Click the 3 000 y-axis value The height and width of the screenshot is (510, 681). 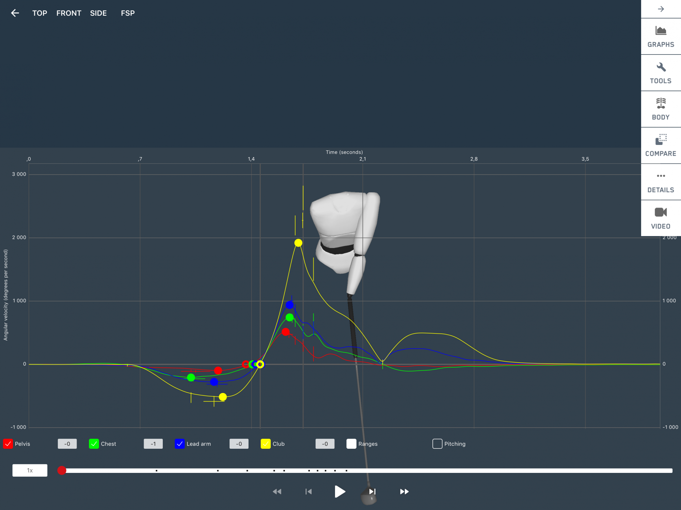tap(19, 174)
